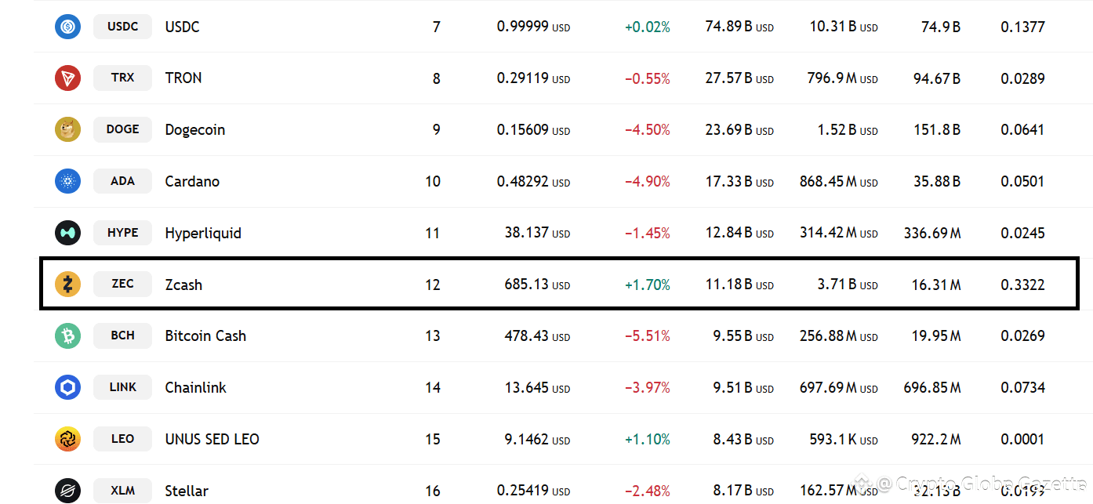Click the XLM ticker badge
Viewport: 1093px width, 504px height.
click(122, 491)
